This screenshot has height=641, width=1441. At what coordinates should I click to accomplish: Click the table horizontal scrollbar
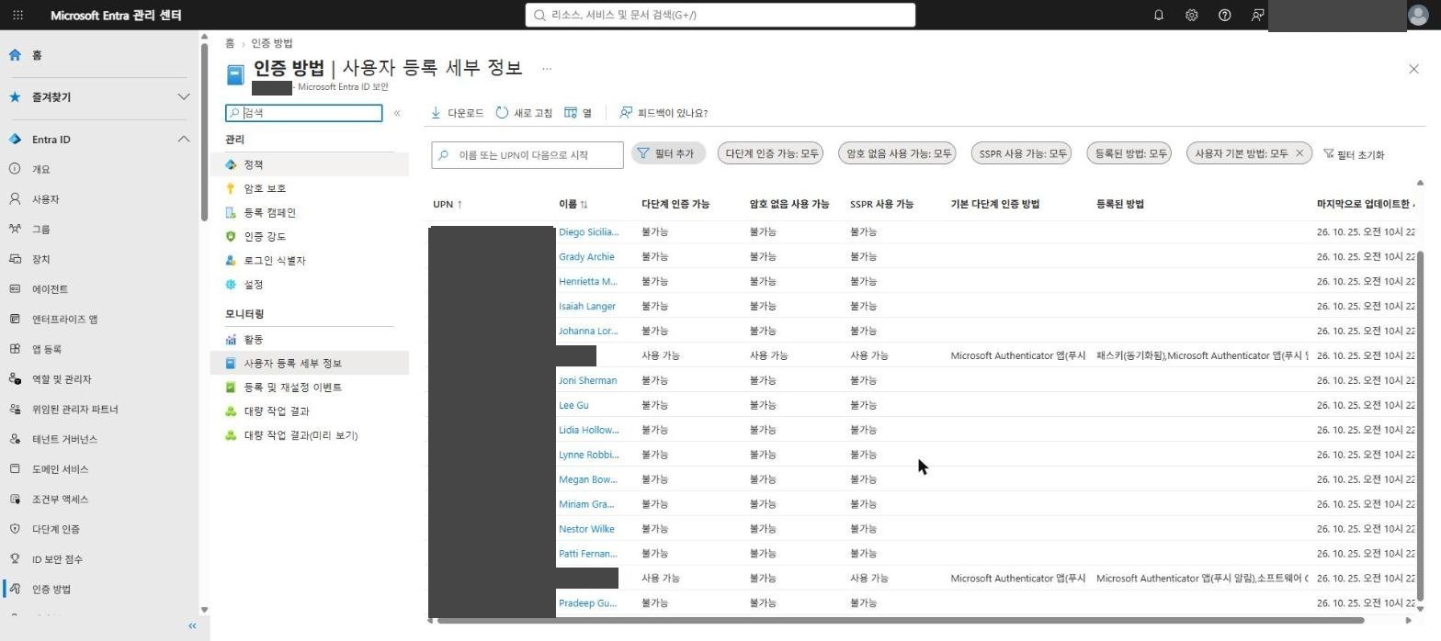pos(901,621)
